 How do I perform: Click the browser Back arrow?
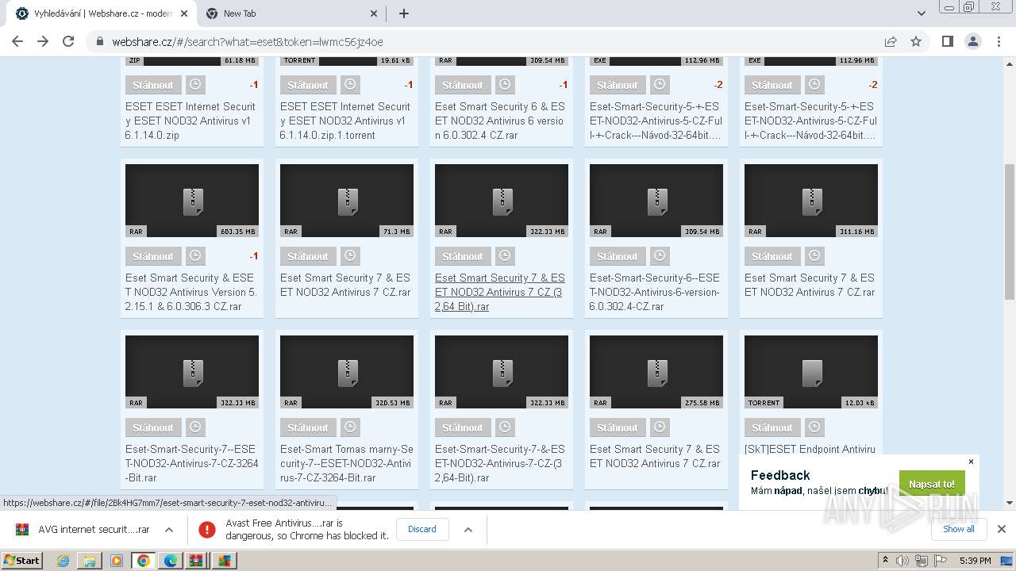(x=17, y=41)
